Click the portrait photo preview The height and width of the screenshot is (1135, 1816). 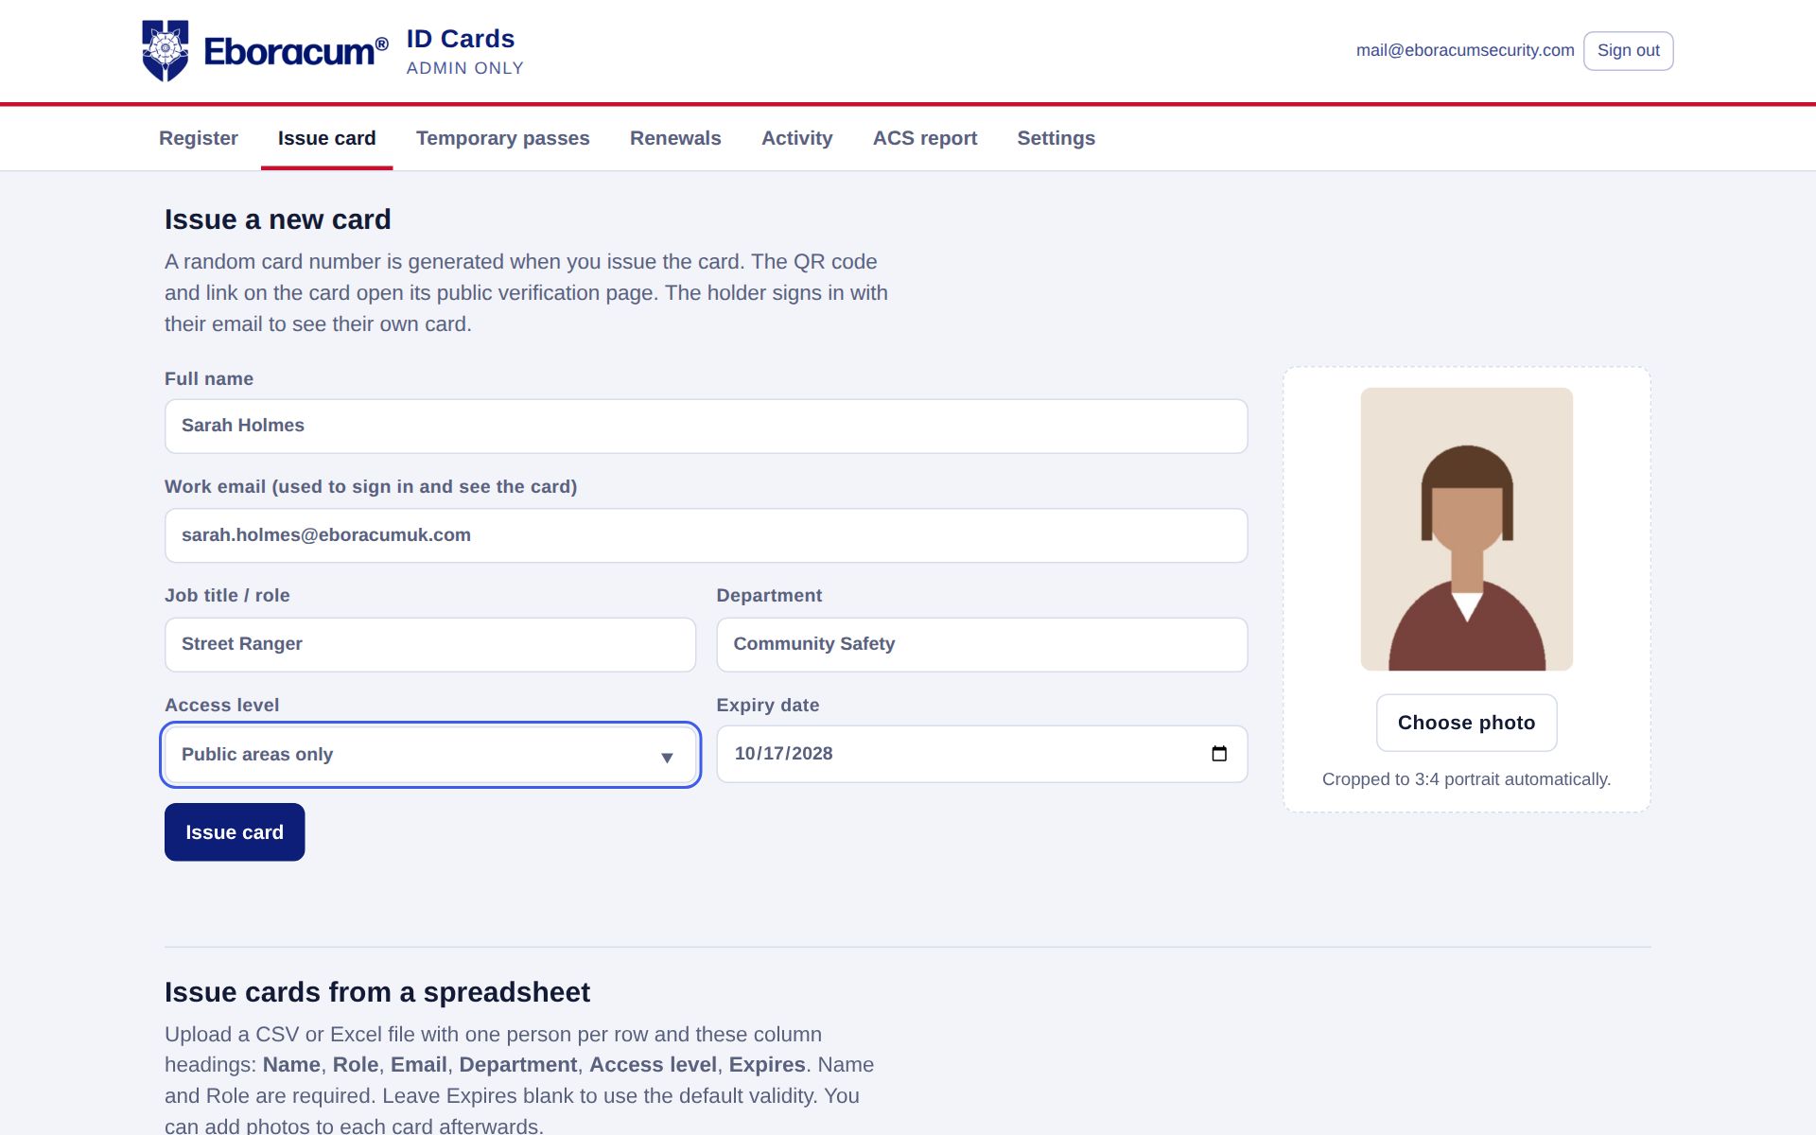[x=1466, y=529]
